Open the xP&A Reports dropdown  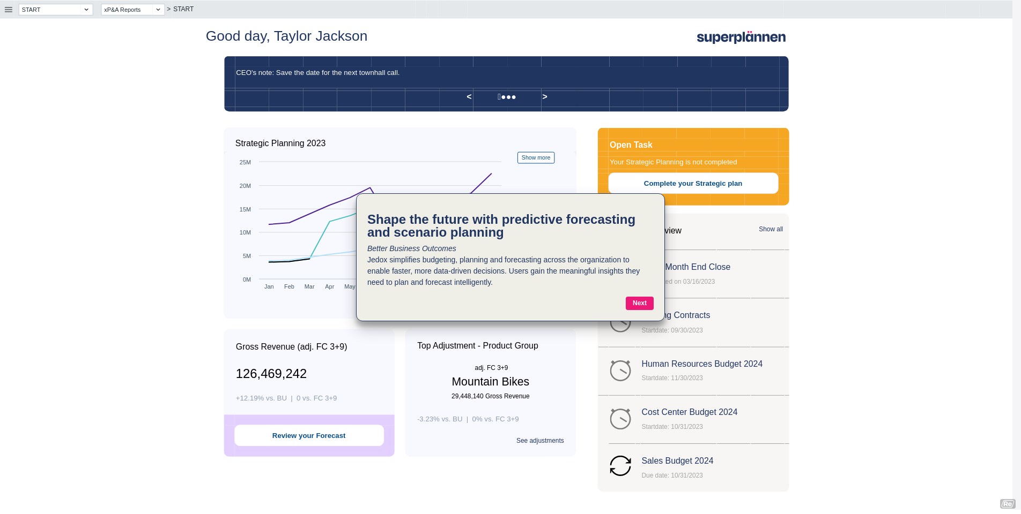coord(132,10)
